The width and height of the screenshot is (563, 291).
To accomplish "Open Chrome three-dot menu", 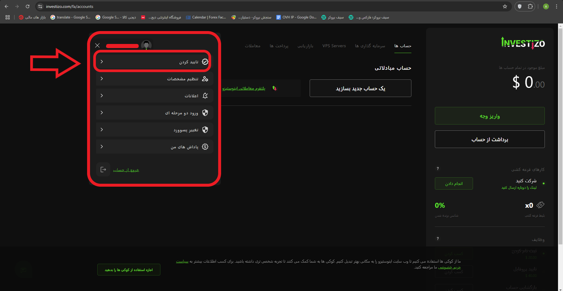I will [557, 6].
